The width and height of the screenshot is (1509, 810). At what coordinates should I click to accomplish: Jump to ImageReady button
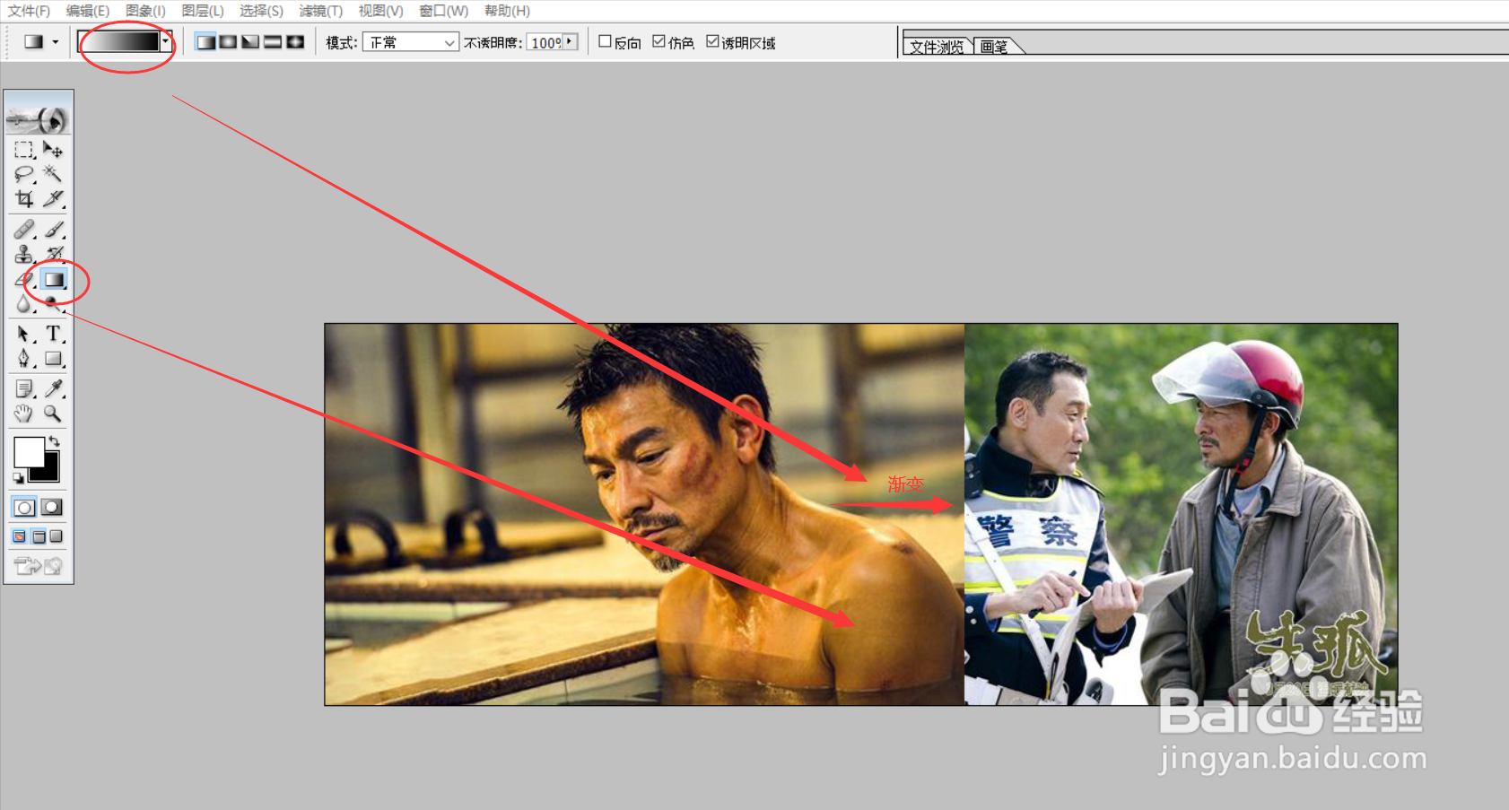39,566
